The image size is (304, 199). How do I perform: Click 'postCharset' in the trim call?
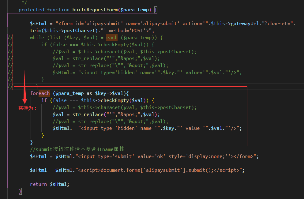tap(79, 30)
